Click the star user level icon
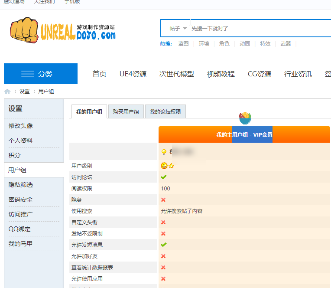 point(172,166)
